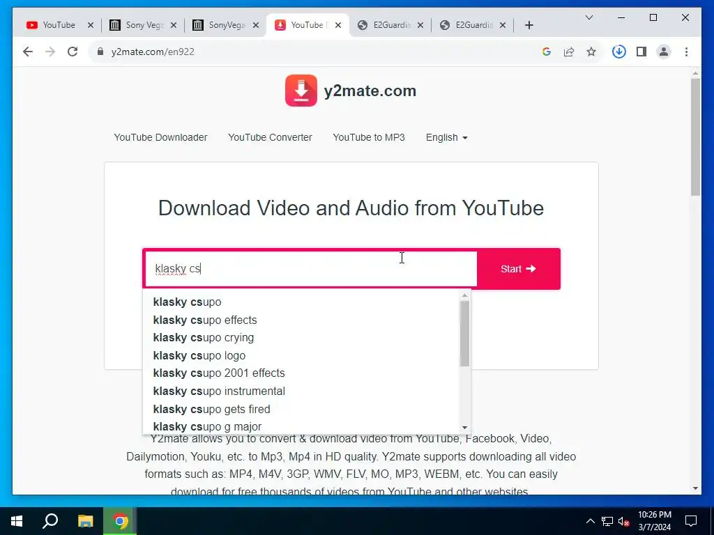Open the downloads extension icon
This screenshot has height=535, width=714.
click(x=619, y=52)
